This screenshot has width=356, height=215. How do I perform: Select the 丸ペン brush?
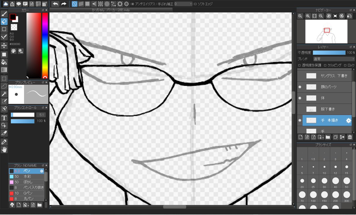click(x=27, y=198)
